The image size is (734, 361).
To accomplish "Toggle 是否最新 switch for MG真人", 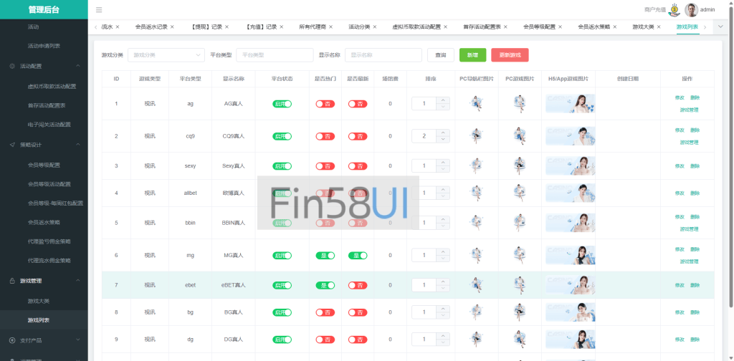I will [x=357, y=256].
